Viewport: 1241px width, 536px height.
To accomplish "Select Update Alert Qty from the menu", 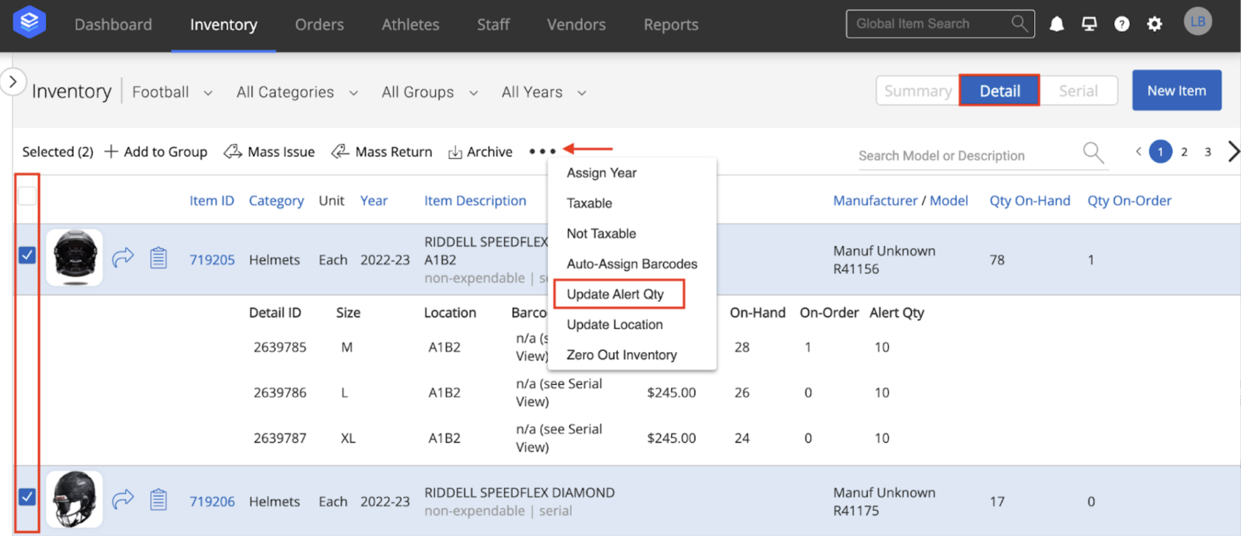I will point(616,294).
